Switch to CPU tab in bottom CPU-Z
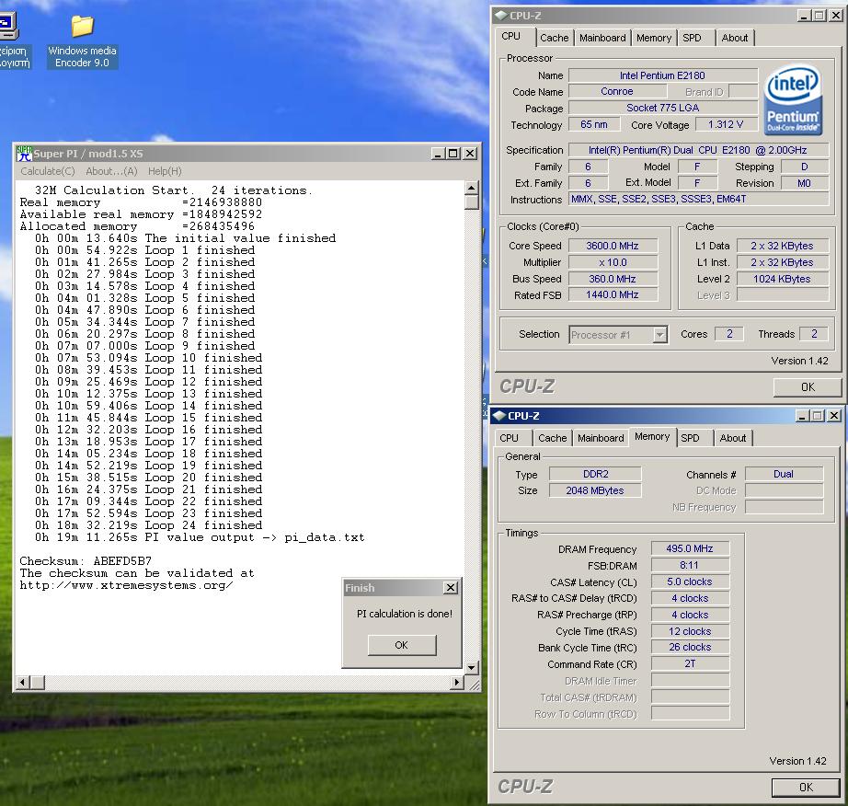This screenshot has width=848, height=806. coord(509,438)
